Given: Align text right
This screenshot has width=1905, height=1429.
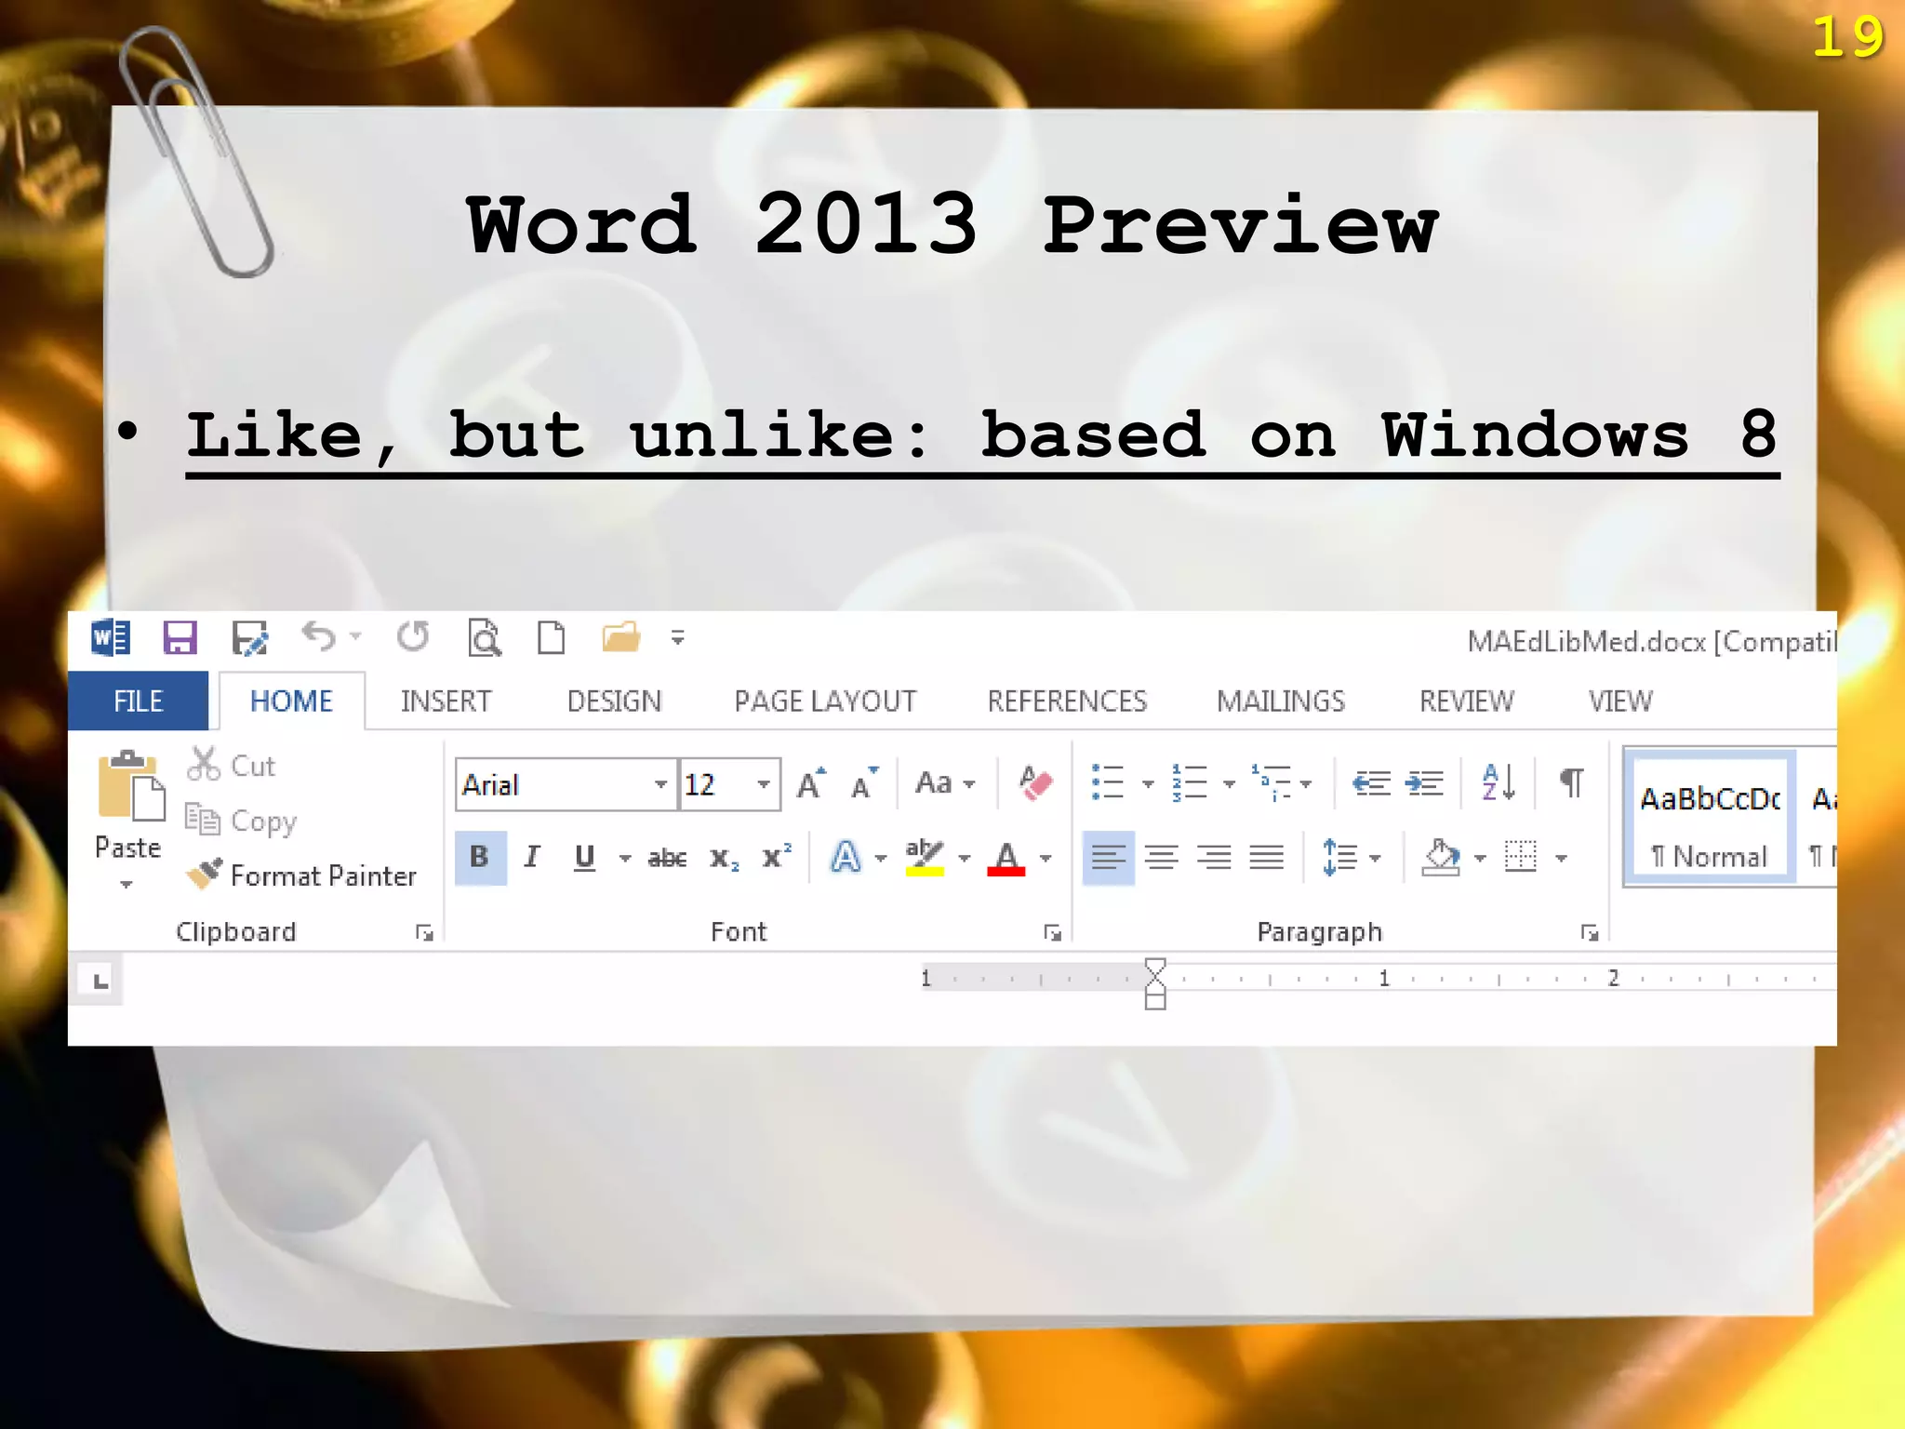Looking at the screenshot, I should 1215,857.
